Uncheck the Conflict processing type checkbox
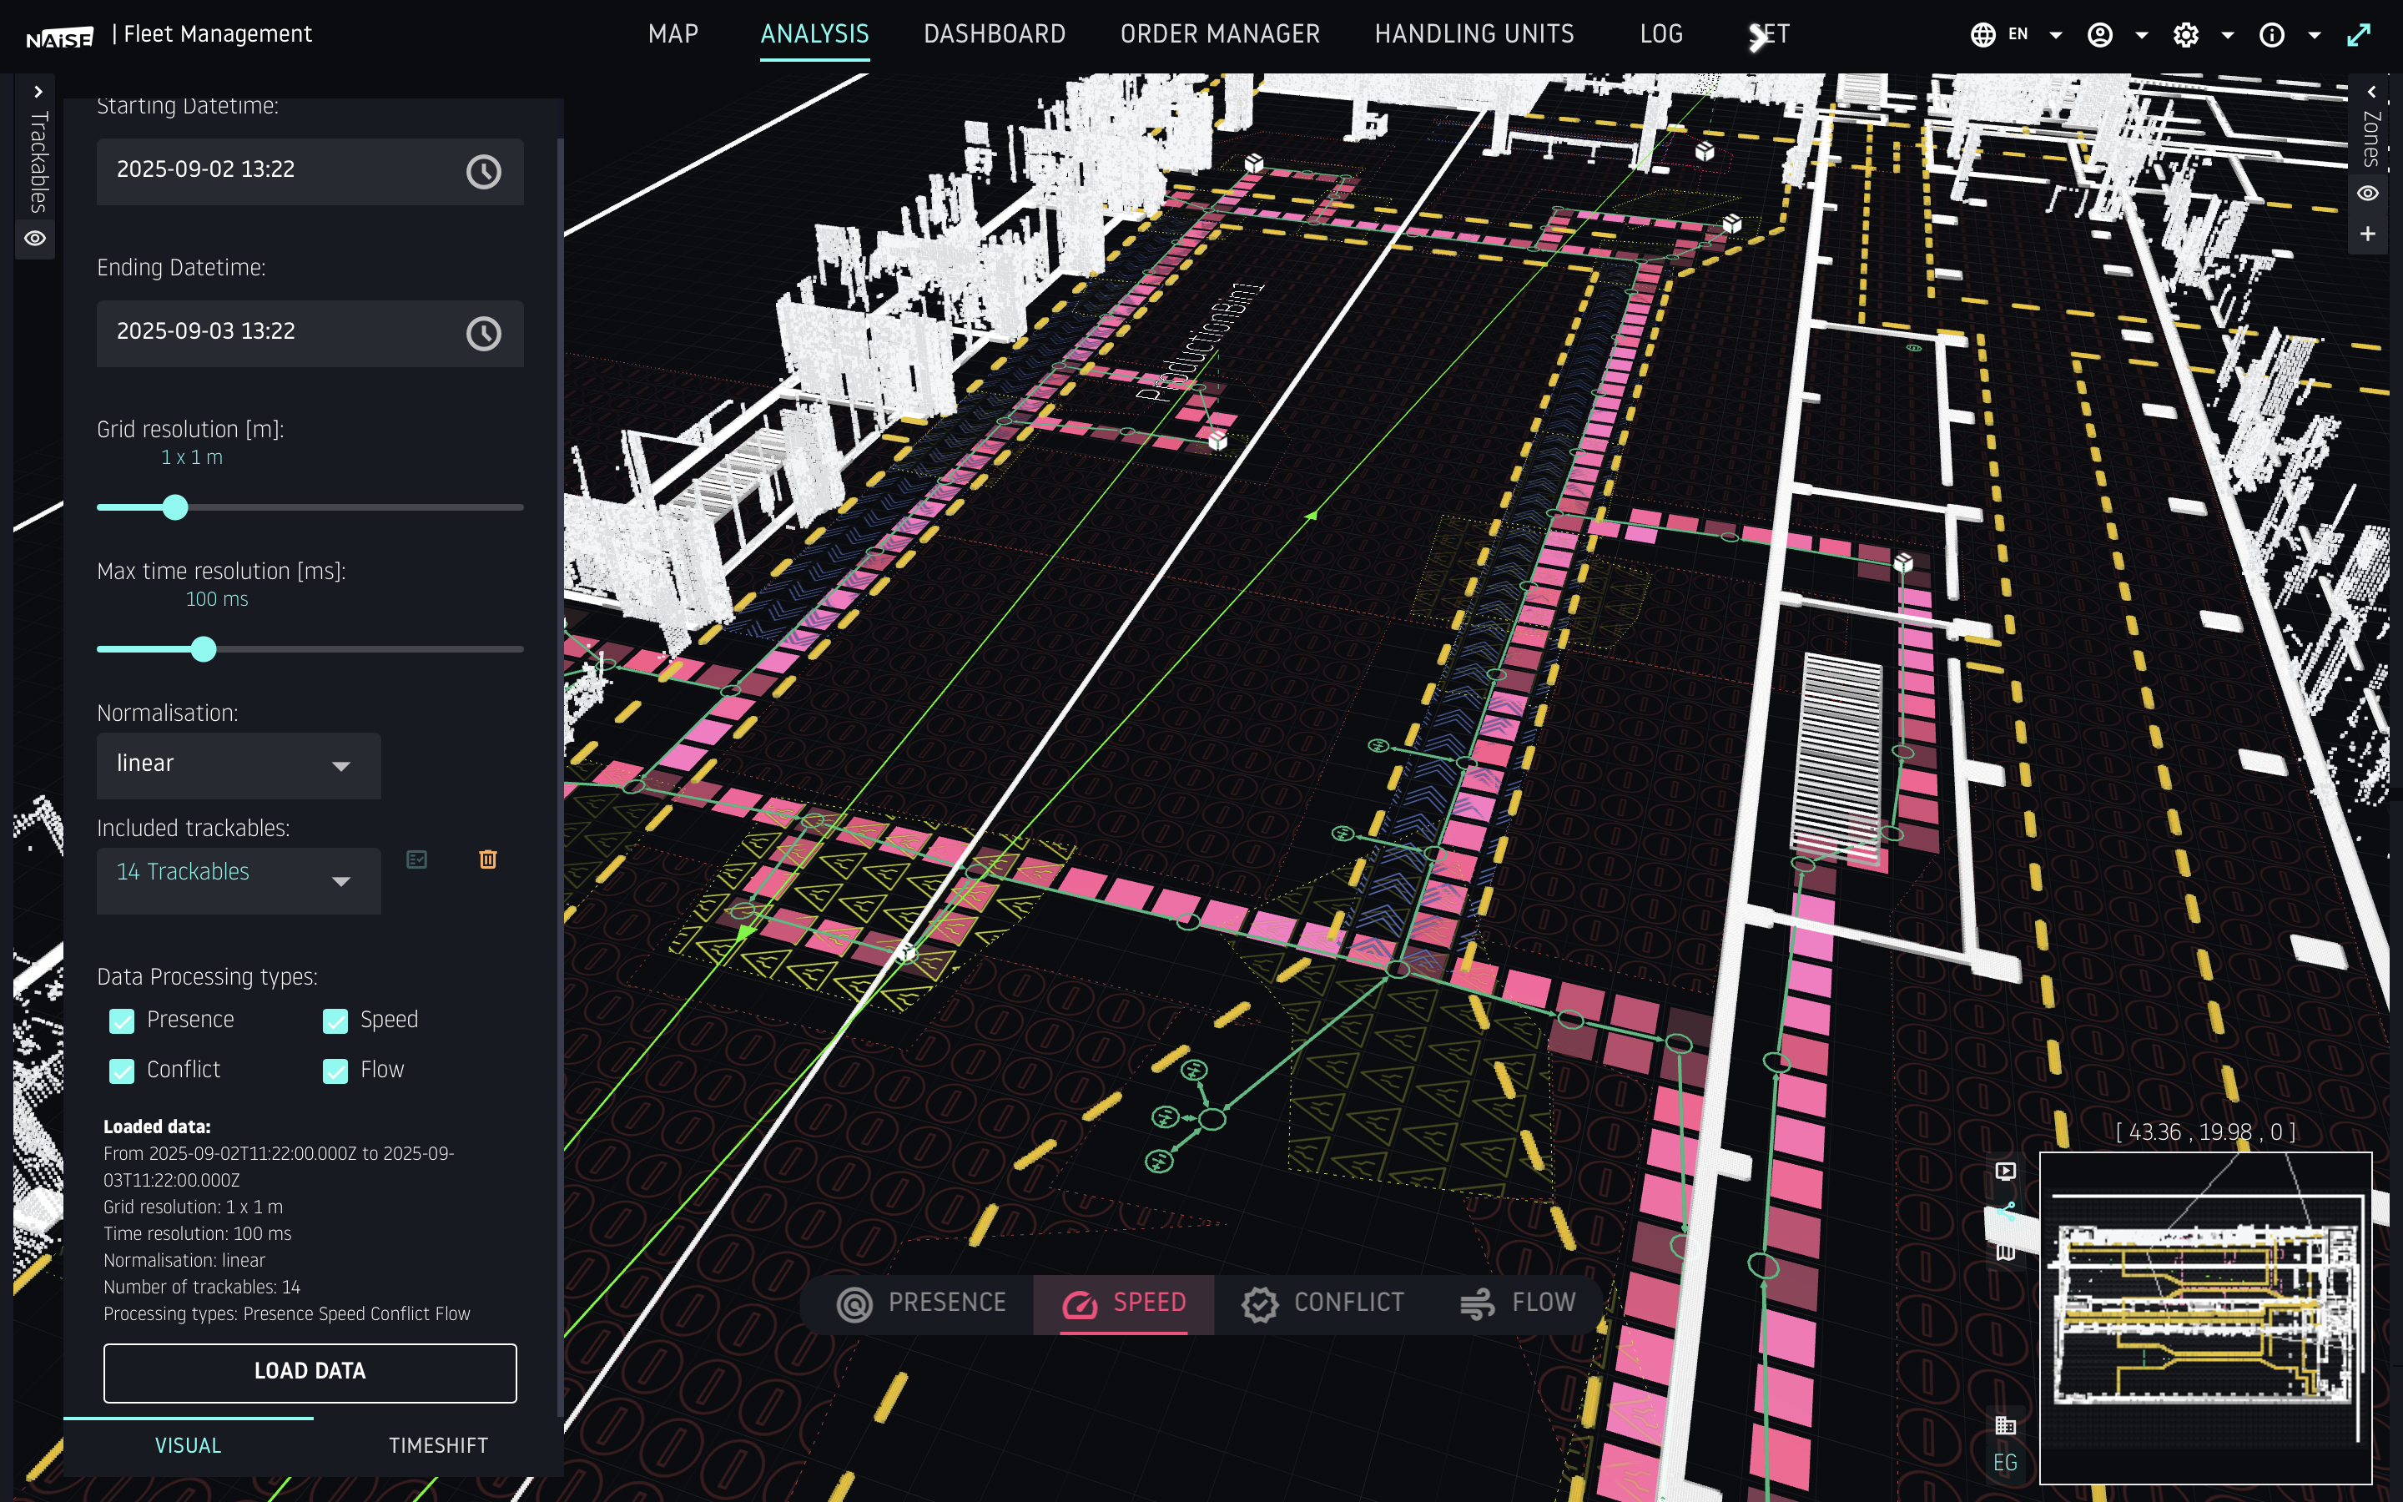 click(122, 1071)
